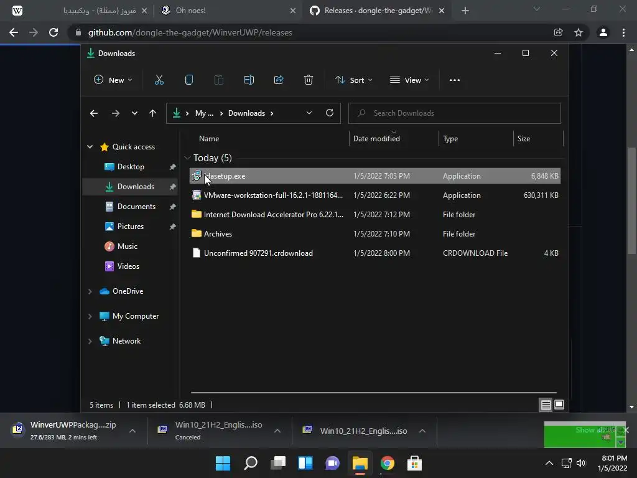Open the Windows Start menu
Screen dimensions: 637x478
pyautogui.click(x=223, y=463)
